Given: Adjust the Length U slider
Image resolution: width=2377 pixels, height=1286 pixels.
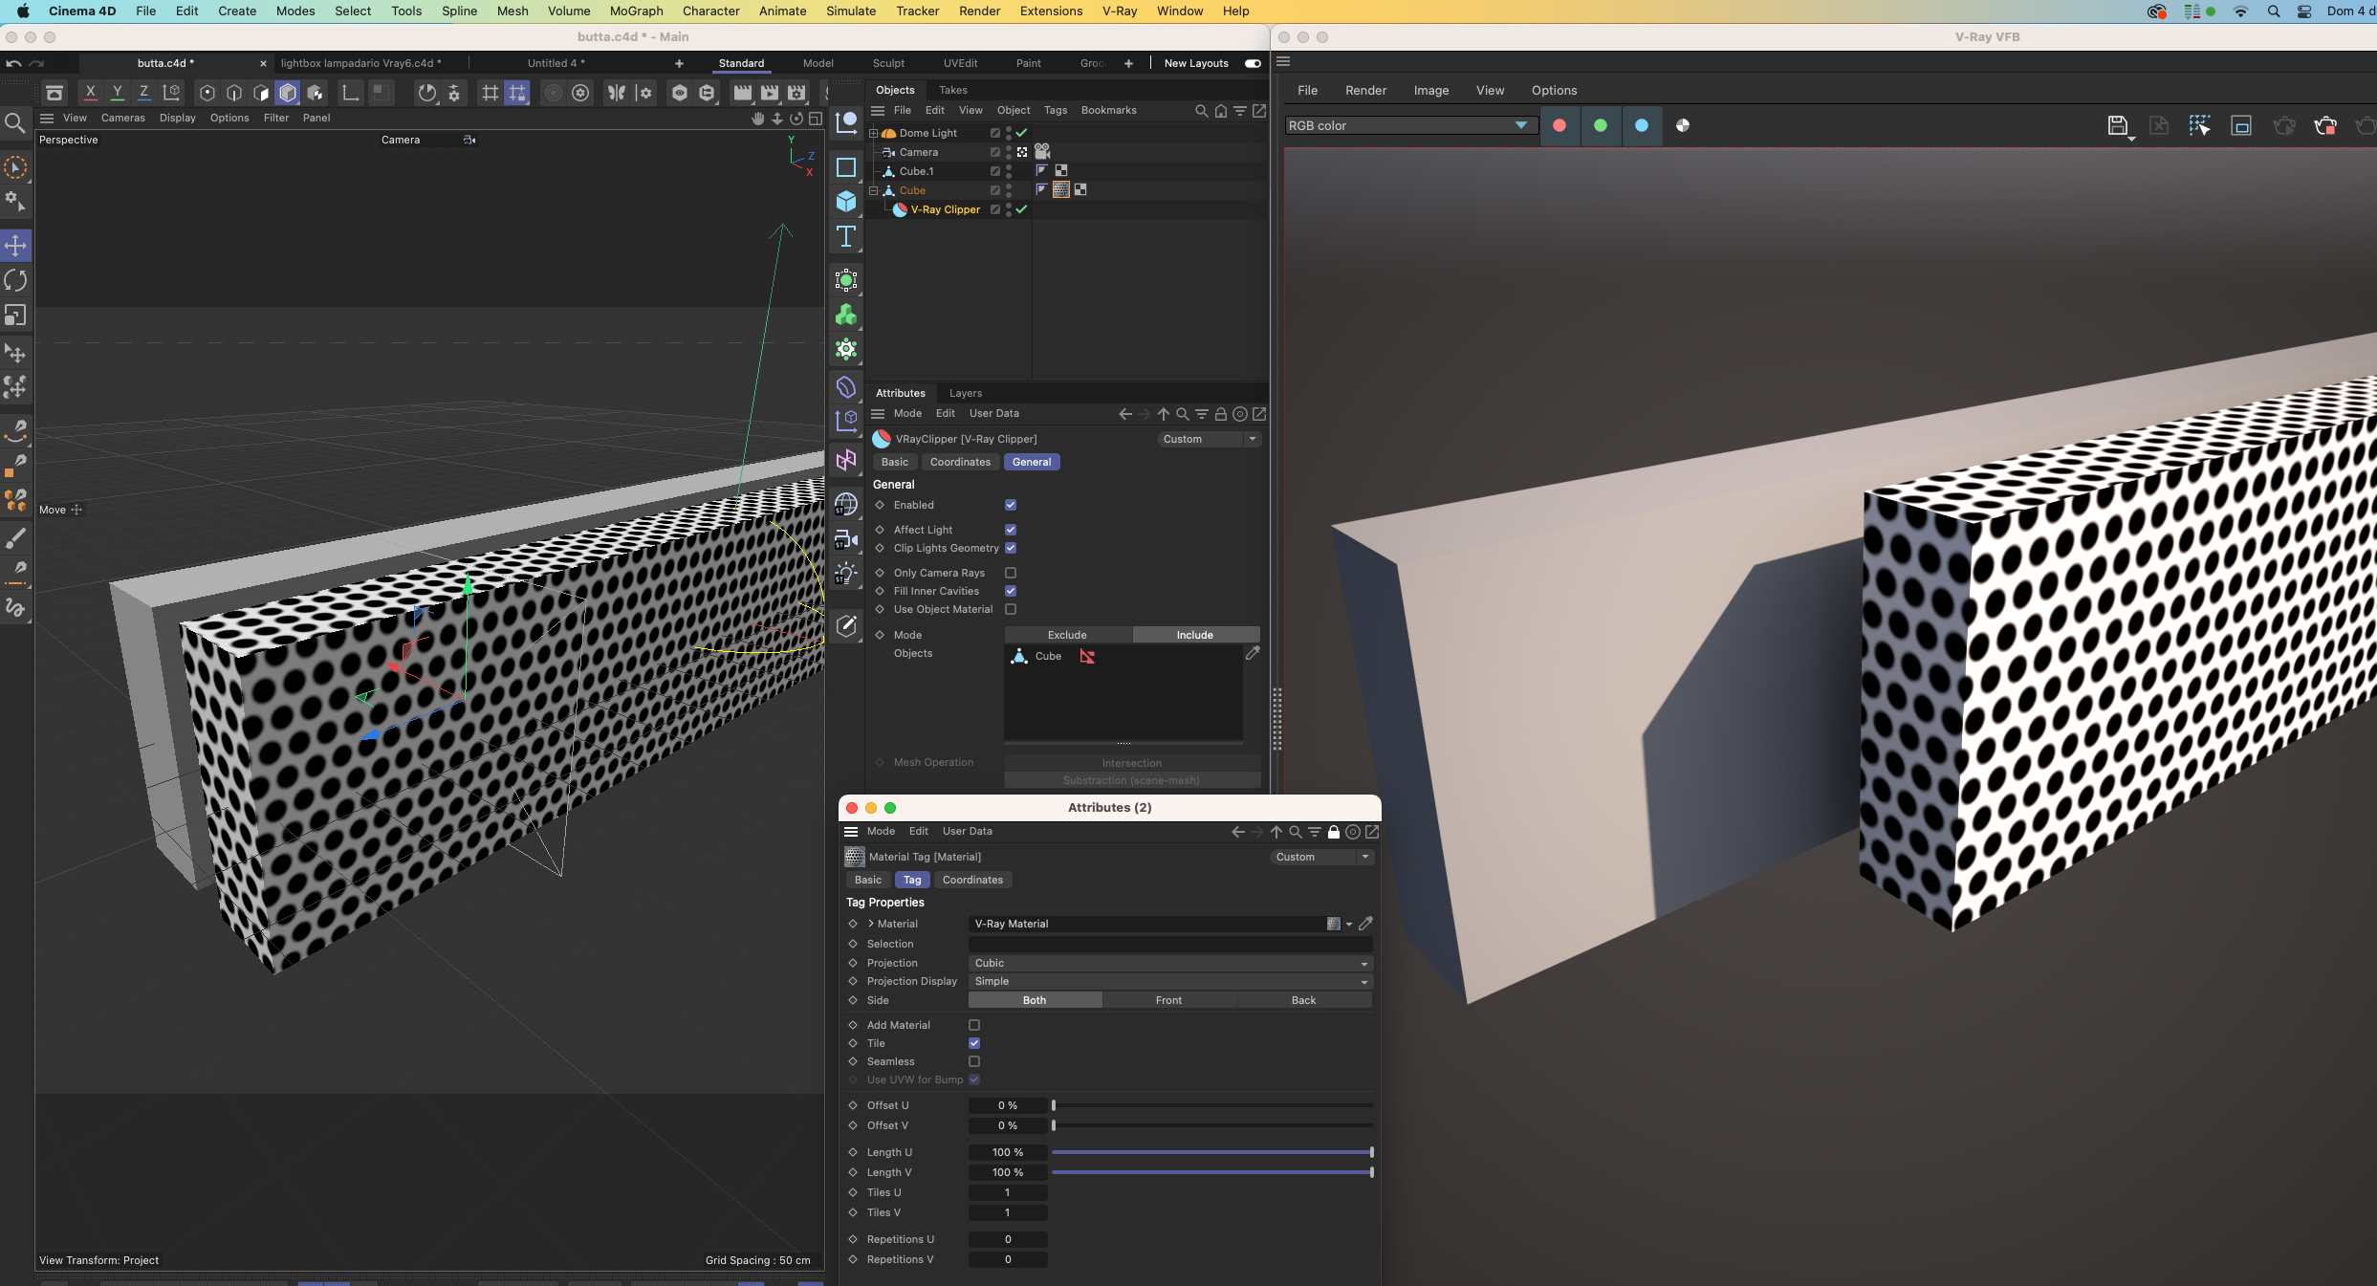Looking at the screenshot, I should pos(1211,1152).
